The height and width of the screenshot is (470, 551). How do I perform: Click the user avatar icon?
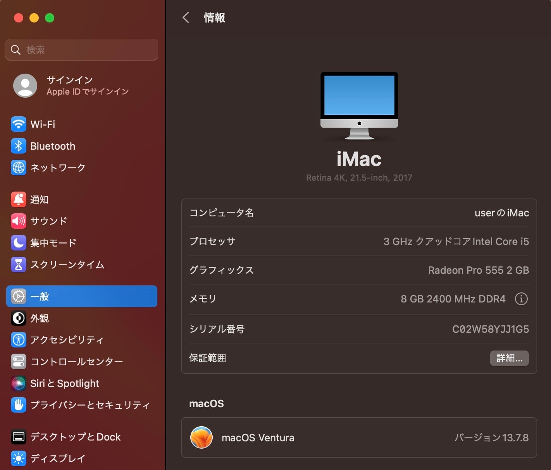point(25,86)
